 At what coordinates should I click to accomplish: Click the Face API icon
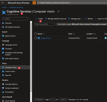(x=3, y=75)
